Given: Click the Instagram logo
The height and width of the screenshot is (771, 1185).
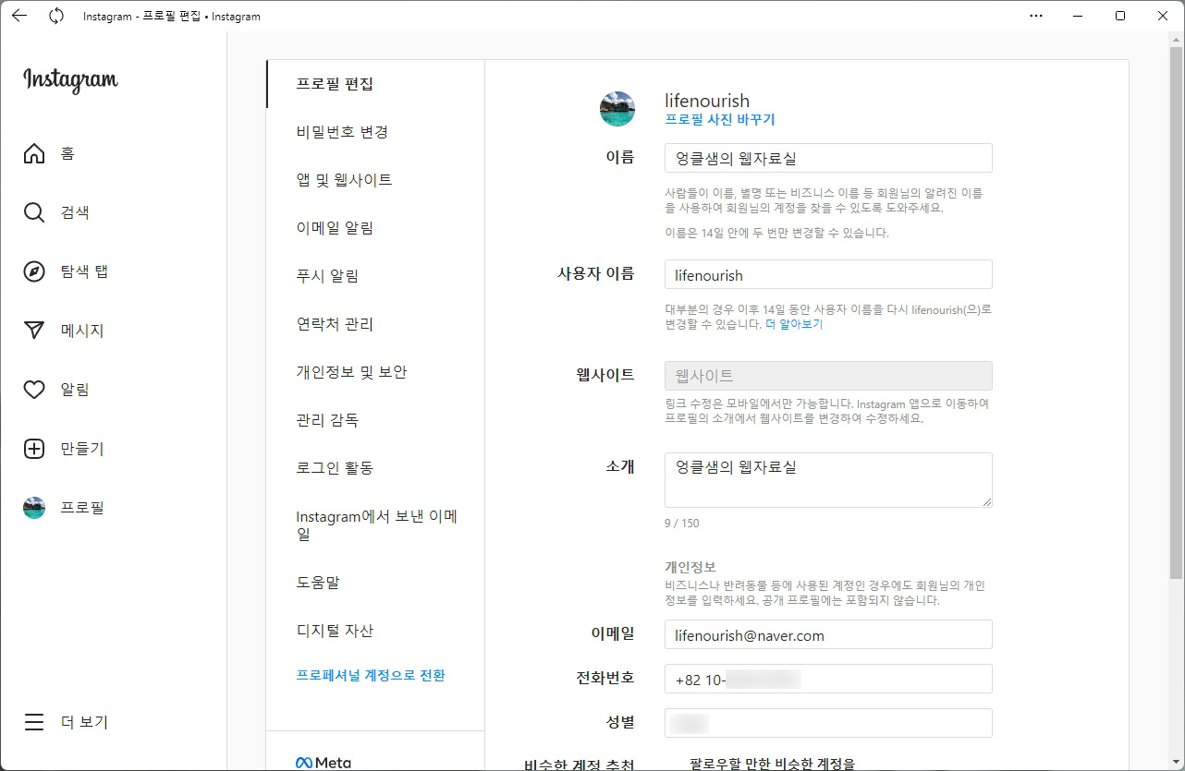Looking at the screenshot, I should click(x=70, y=80).
